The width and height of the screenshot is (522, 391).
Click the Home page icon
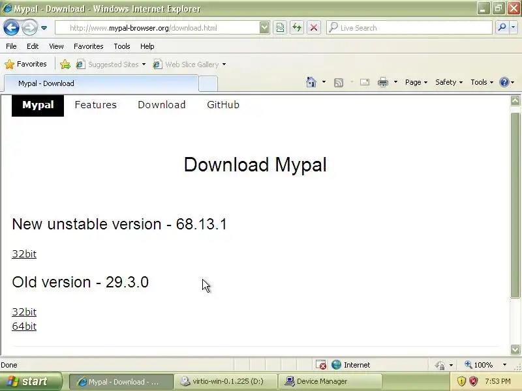(x=311, y=82)
